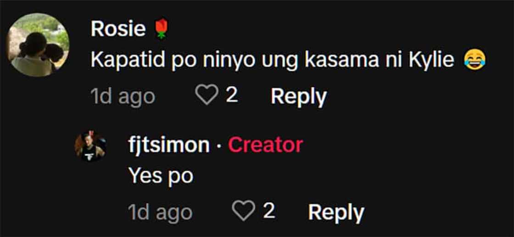Like fjtsimon's reply with the heart icon

click(244, 210)
